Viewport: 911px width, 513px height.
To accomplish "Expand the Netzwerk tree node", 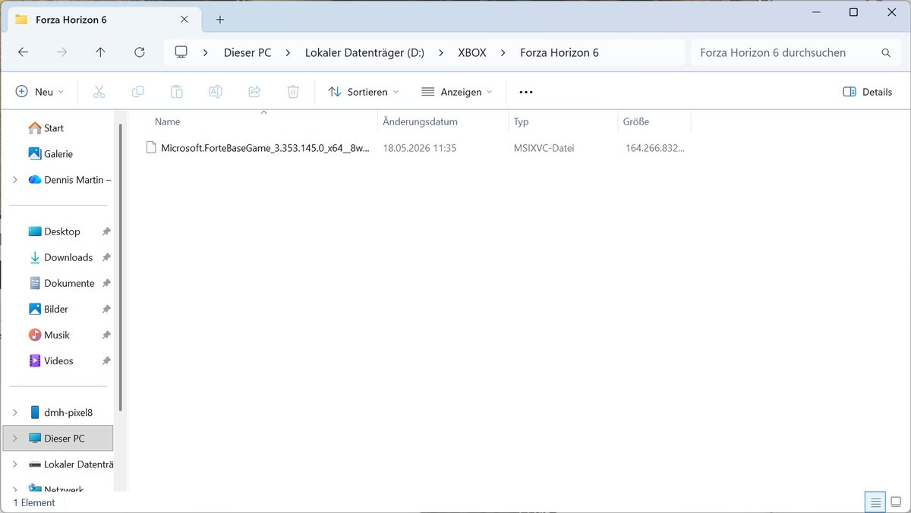I will (x=15, y=489).
